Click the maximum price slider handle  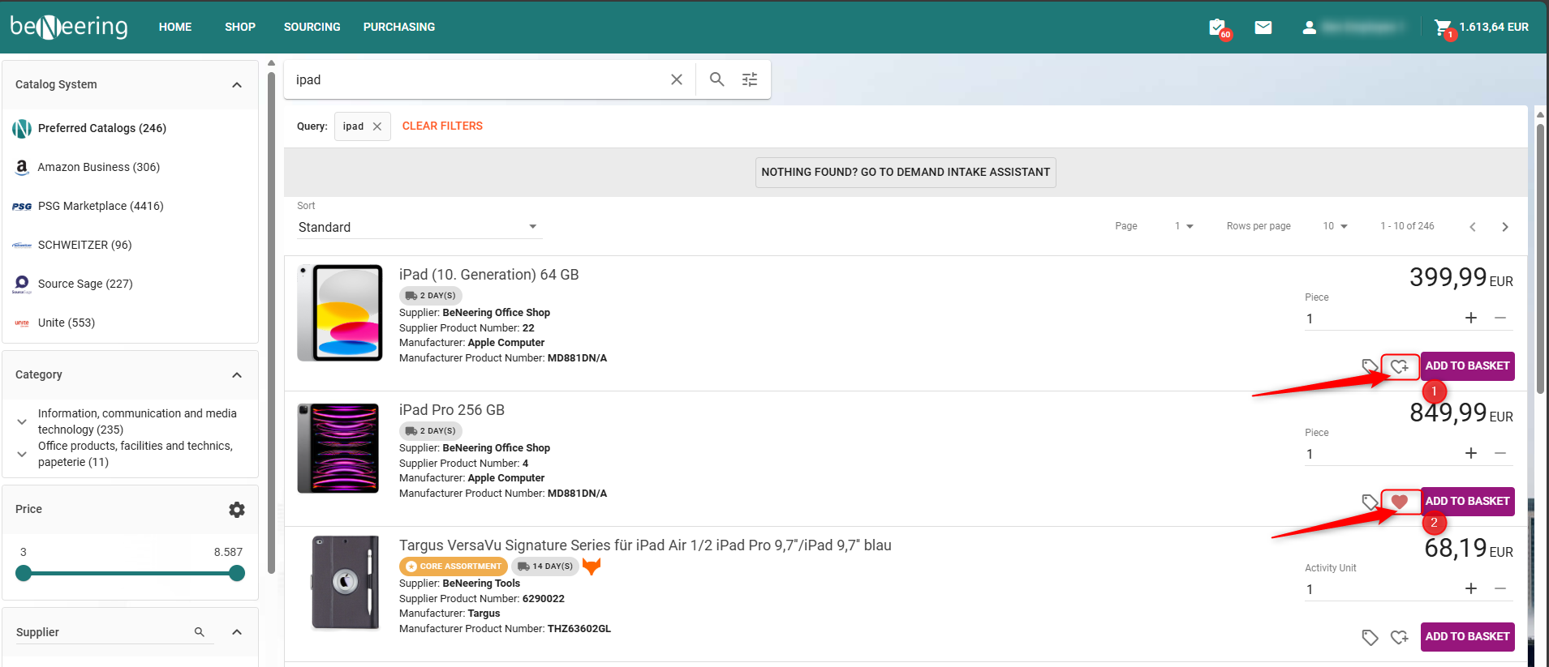(x=237, y=573)
